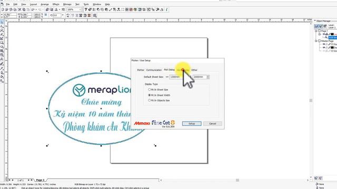Click the fill None indicator in status bar
The width and height of the screenshot is (337, 189).
[x=320, y=184]
